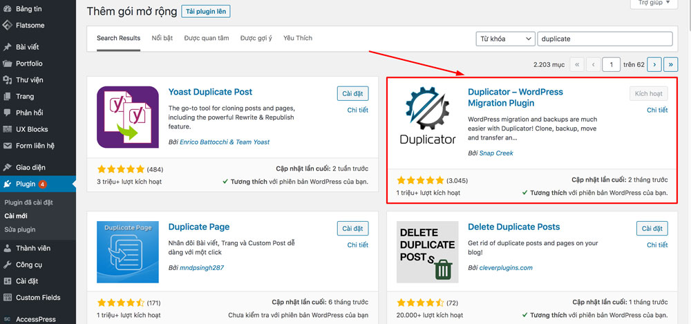The image size is (691, 324).
Task: Click the Plugin plug icon in sidebar
Action: [x=7, y=184]
